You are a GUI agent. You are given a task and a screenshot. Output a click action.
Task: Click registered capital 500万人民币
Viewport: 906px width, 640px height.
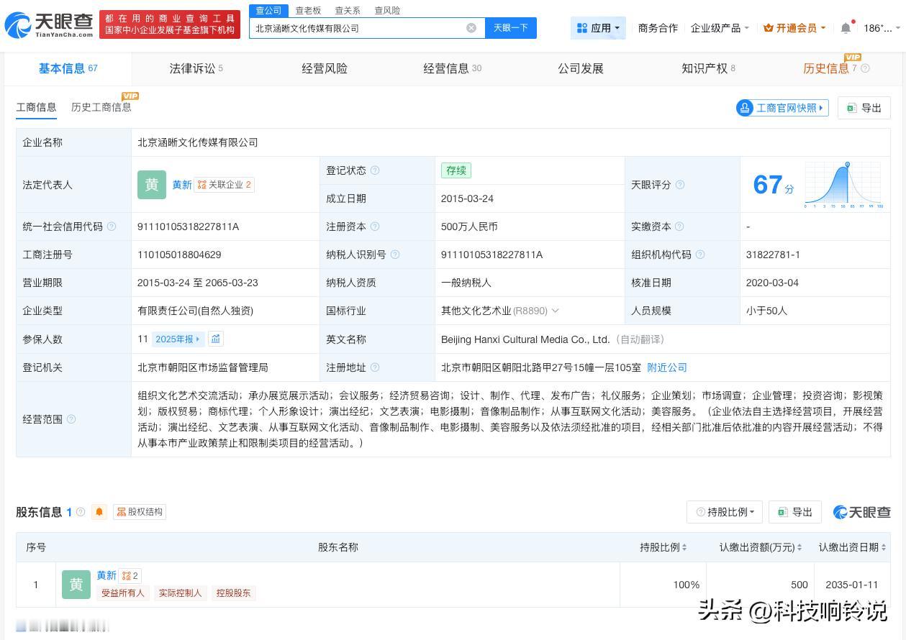[469, 227]
